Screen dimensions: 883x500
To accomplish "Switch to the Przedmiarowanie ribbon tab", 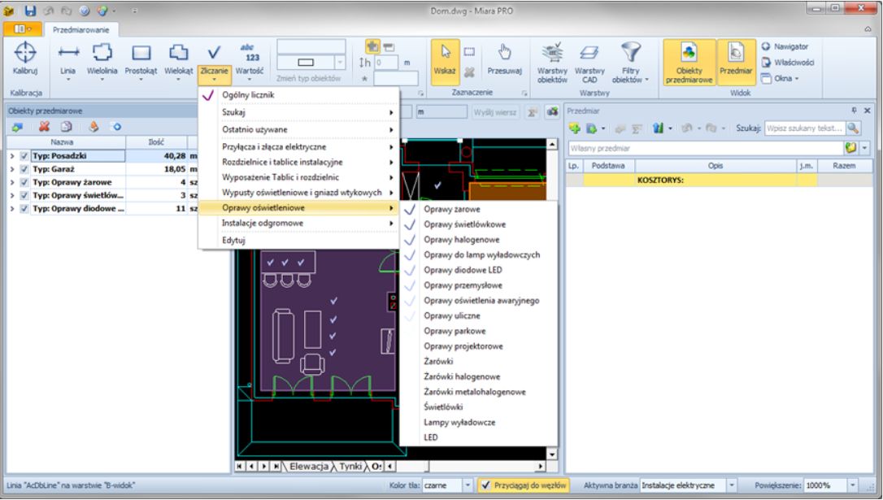I will click(x=81, y=30).
